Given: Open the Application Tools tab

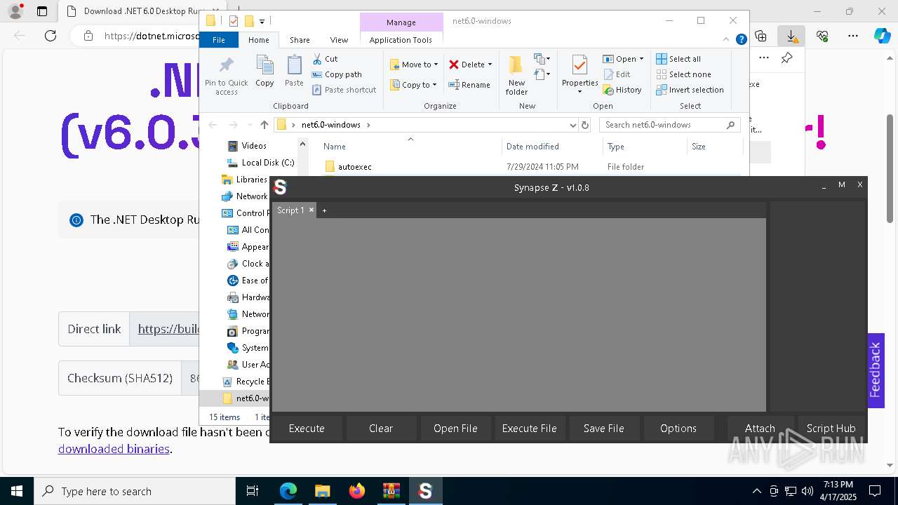Looking at the screenshot, I should pos(401,40).
